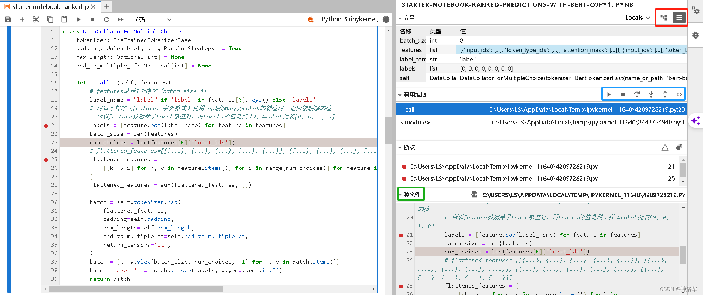Image resolution: width=703 pixels, height=295 pixels.
Task: Step over to next line
Action: (x=637, y=94)
